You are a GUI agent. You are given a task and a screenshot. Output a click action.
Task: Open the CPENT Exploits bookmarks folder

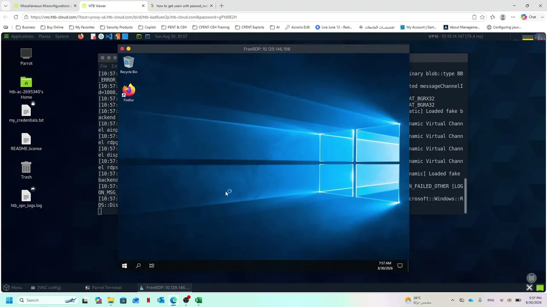pyautogui.click(x=249, y=27)
